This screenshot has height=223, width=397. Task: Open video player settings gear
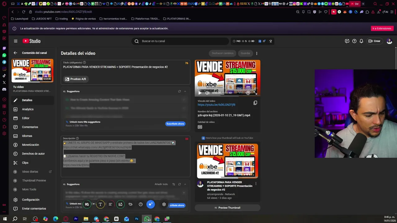(x=248, y=93)
